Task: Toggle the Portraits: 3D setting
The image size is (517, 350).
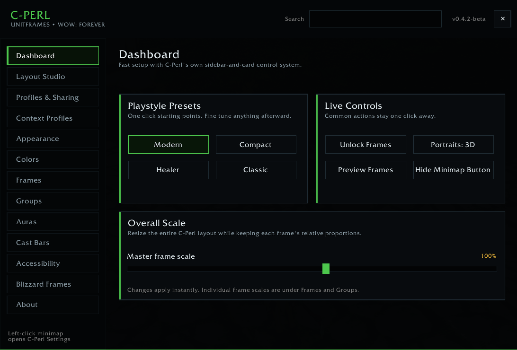Action: click(454, 145)
